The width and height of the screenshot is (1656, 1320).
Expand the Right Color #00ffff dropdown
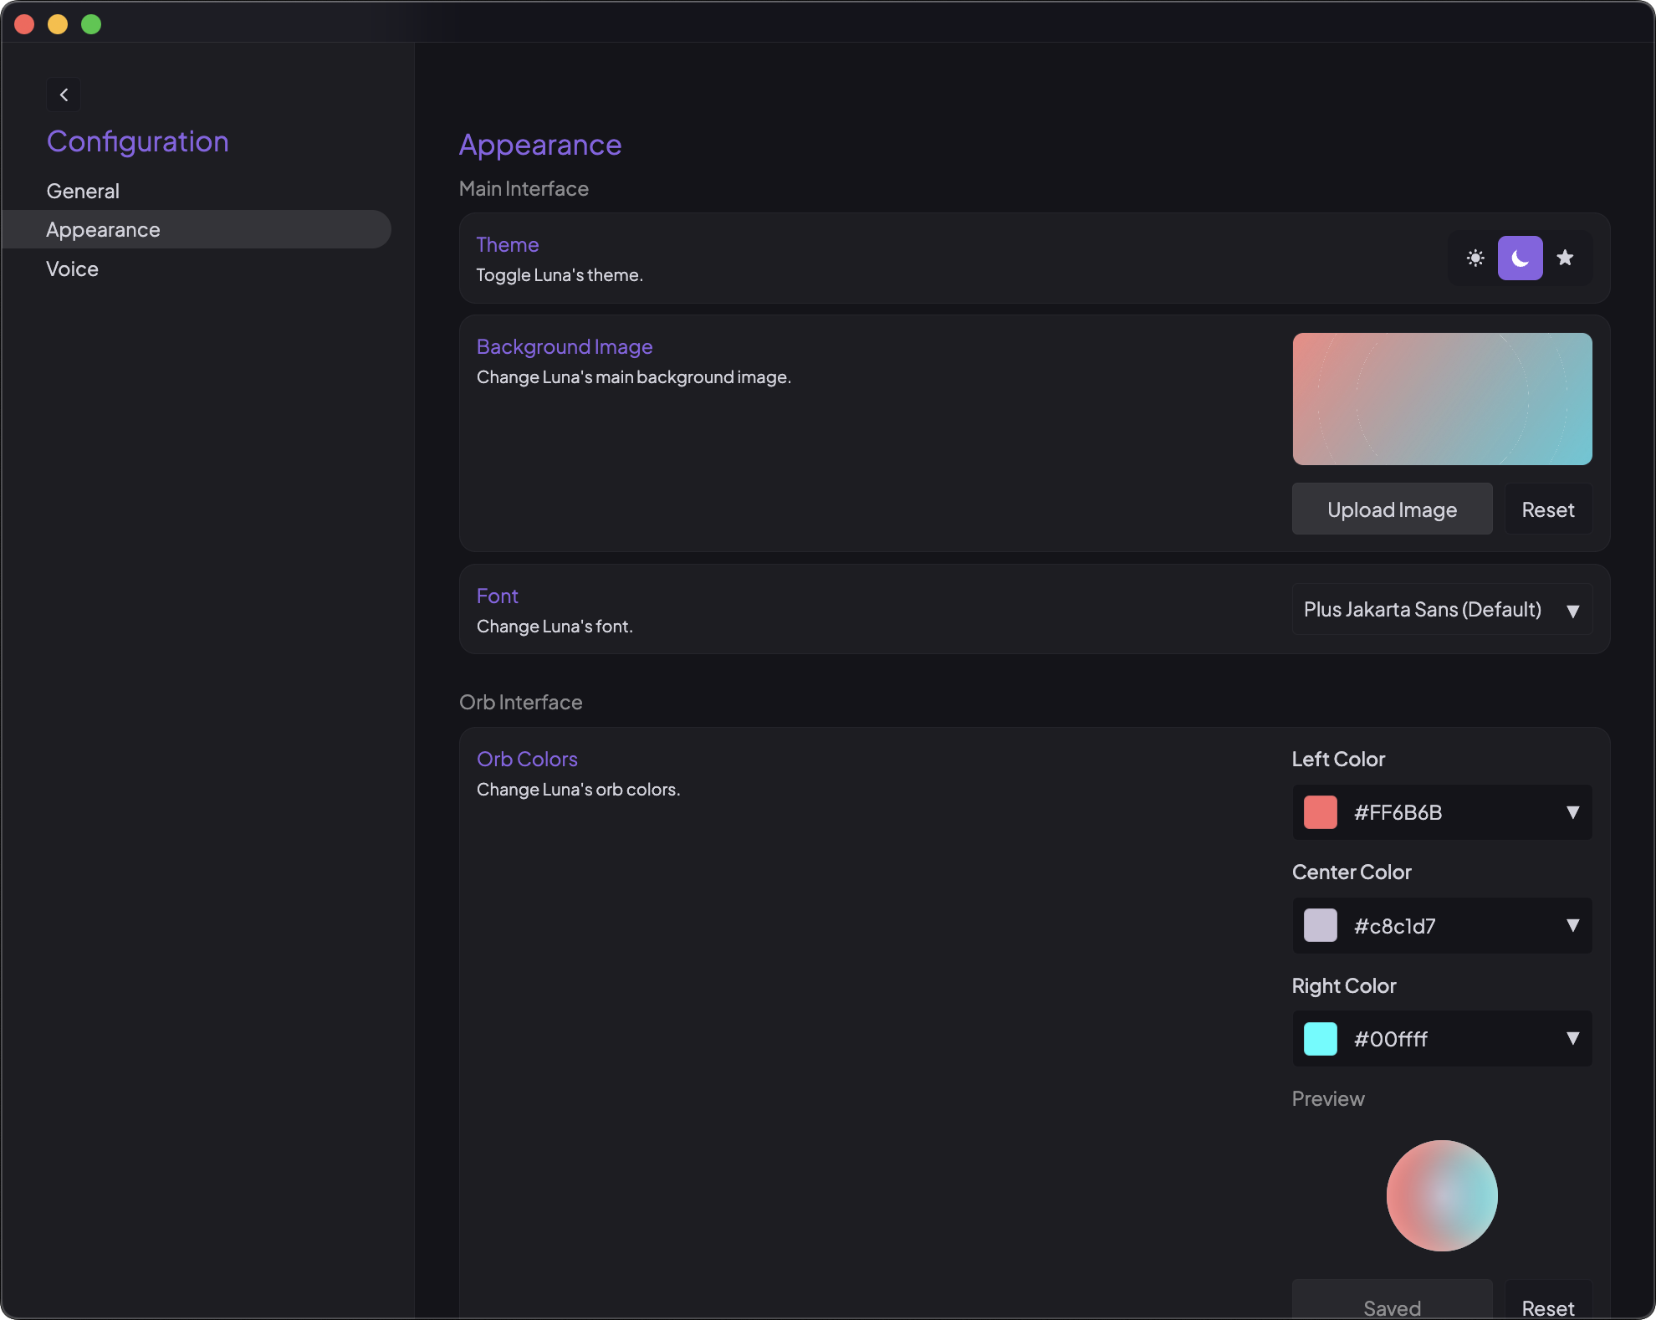tap(1573, 1039)
